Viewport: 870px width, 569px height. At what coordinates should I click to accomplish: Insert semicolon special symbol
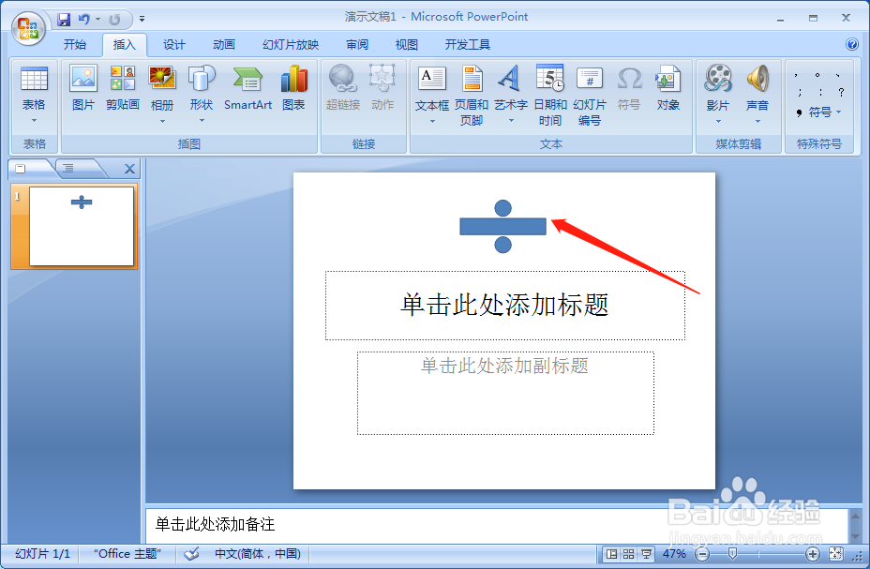pyautogui.click(x=800, y=92)
